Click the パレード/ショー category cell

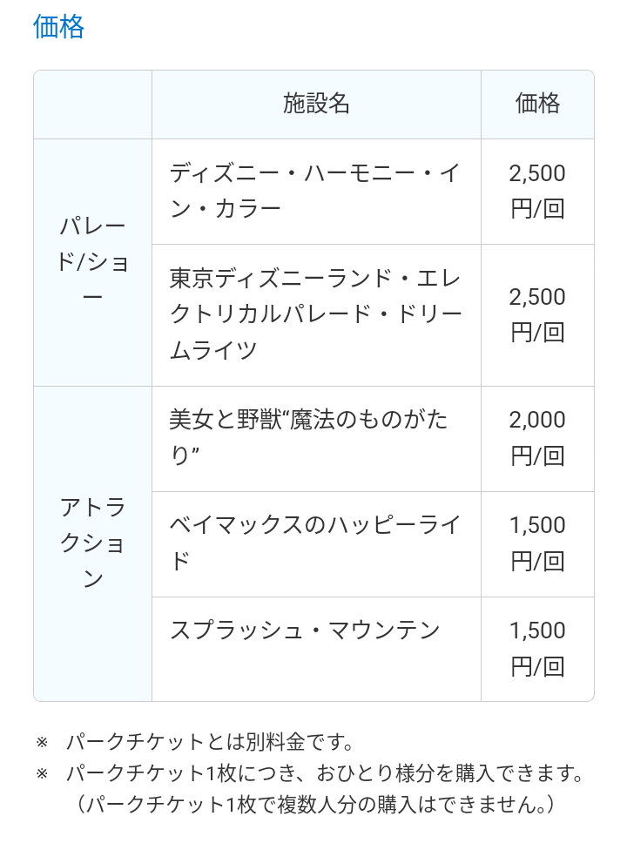click(x=92, y=261)
